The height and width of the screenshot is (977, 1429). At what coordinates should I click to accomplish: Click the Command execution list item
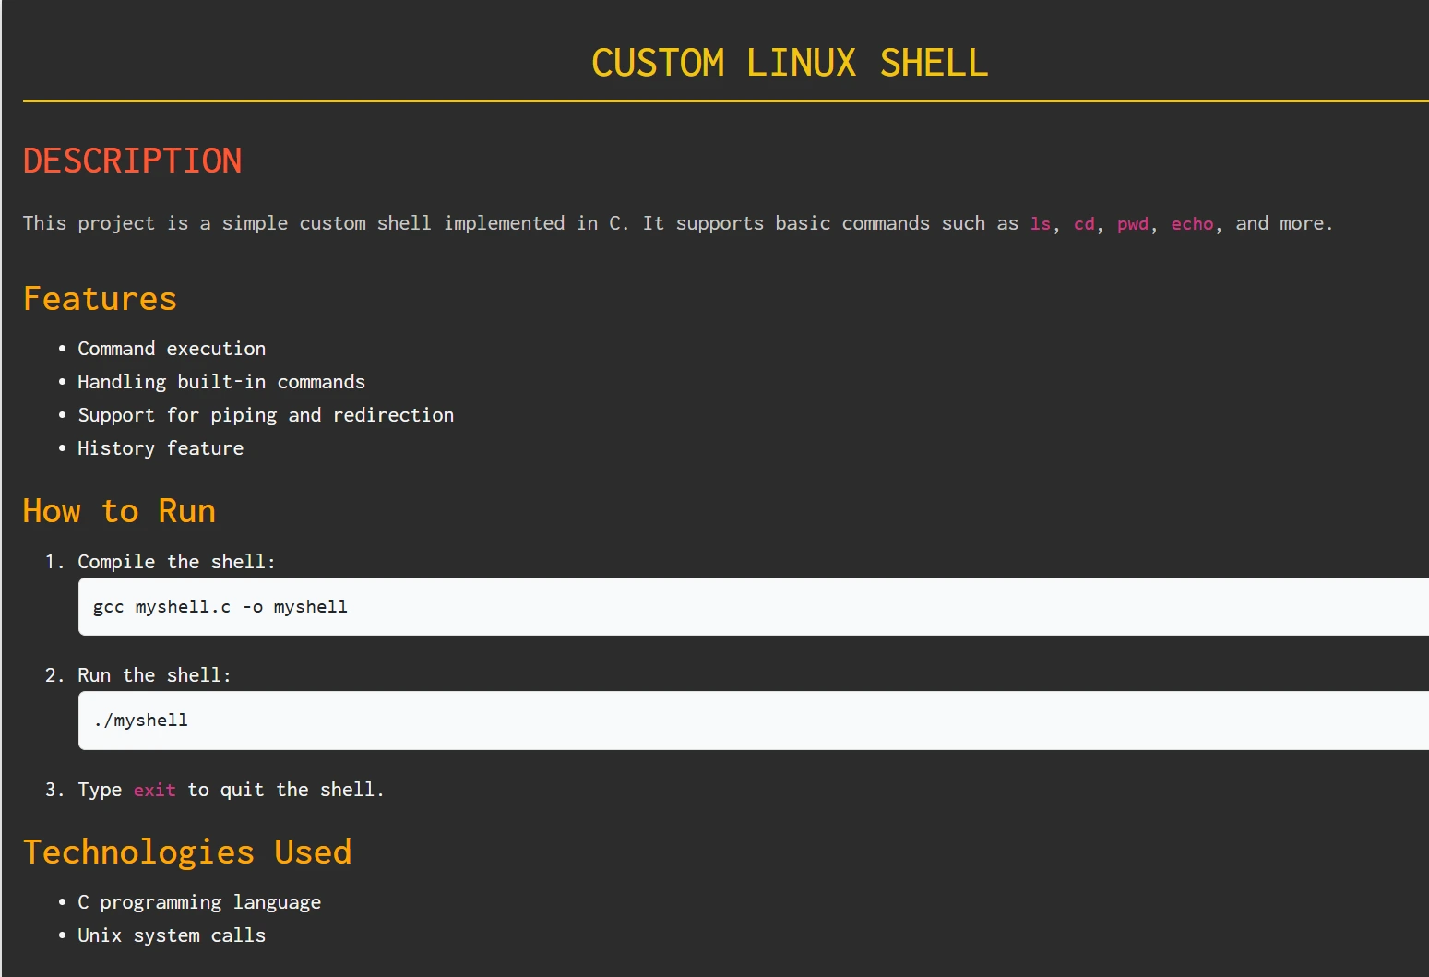pyautogui.click(x=172, y=348)
